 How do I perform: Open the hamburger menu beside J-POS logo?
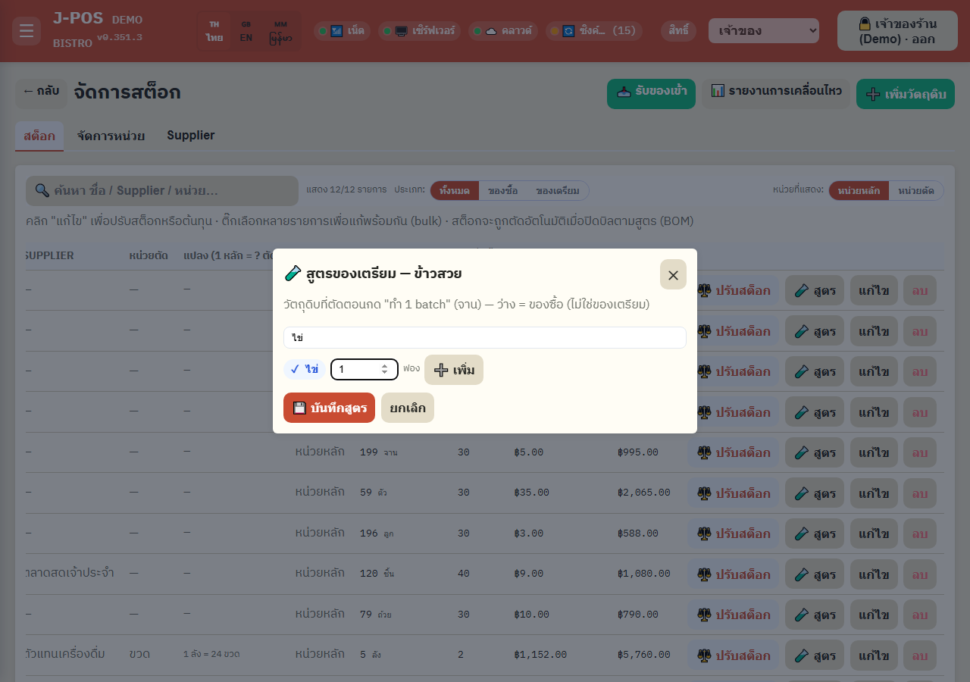coord(27,31)
